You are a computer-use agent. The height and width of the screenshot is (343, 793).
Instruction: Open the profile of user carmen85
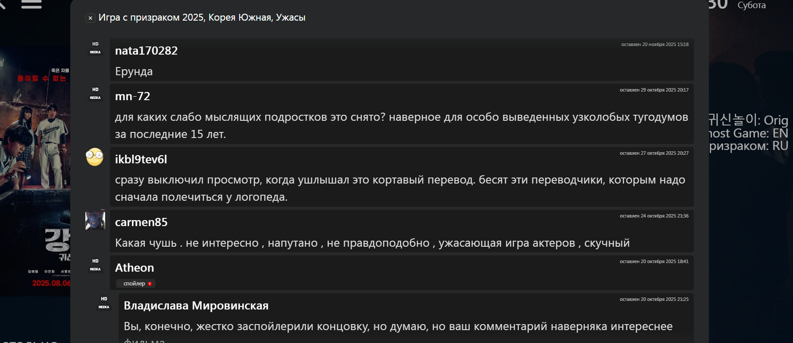(x=141, y=222)
